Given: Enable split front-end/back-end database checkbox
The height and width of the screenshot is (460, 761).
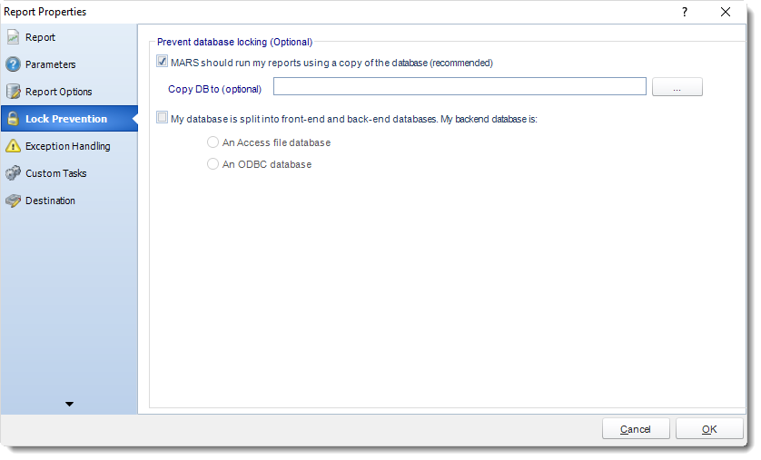Looking at the screenshot, I should [163, 117].
